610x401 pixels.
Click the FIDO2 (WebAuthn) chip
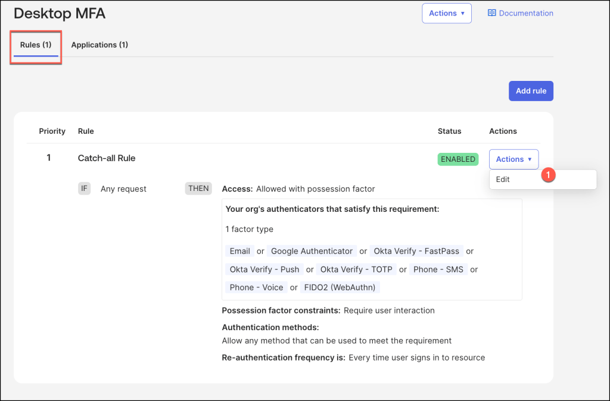(x=340, y=287)
